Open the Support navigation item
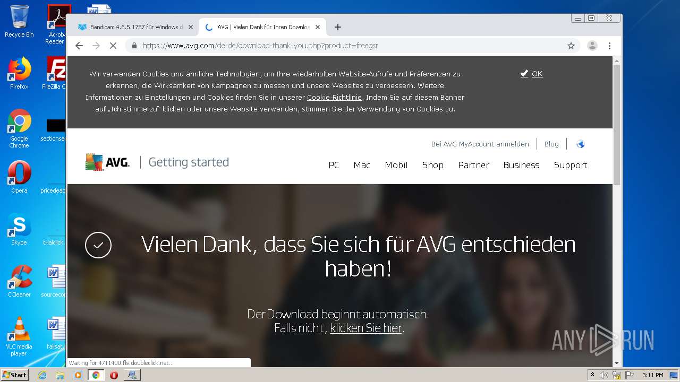 [571, 165]
